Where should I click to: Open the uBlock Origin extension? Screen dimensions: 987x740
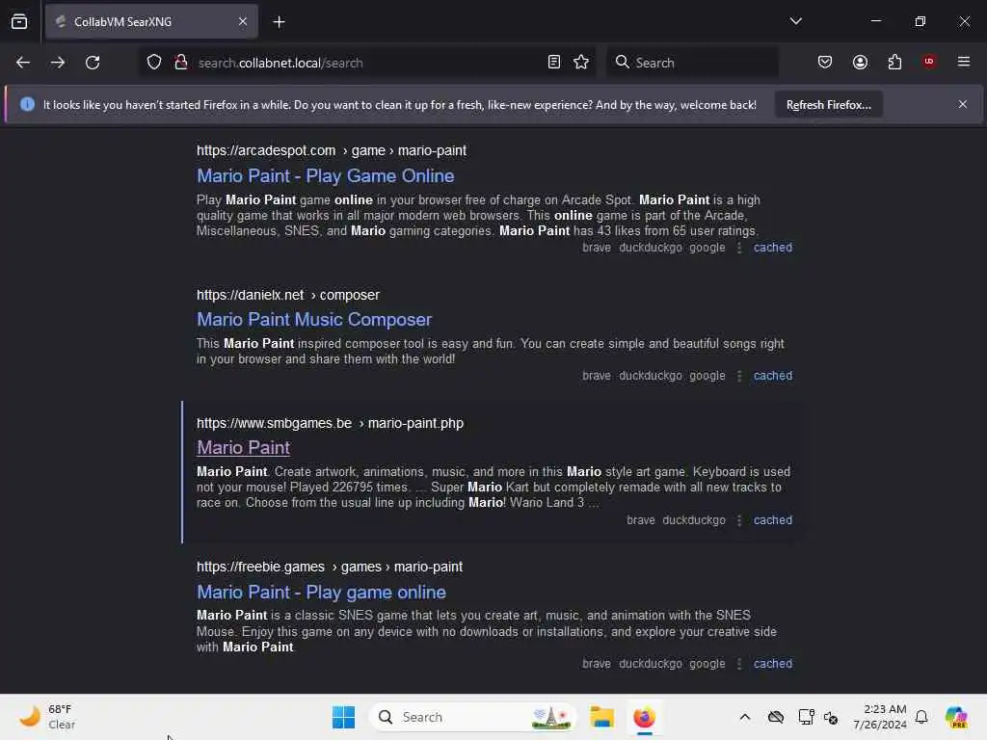929,62
